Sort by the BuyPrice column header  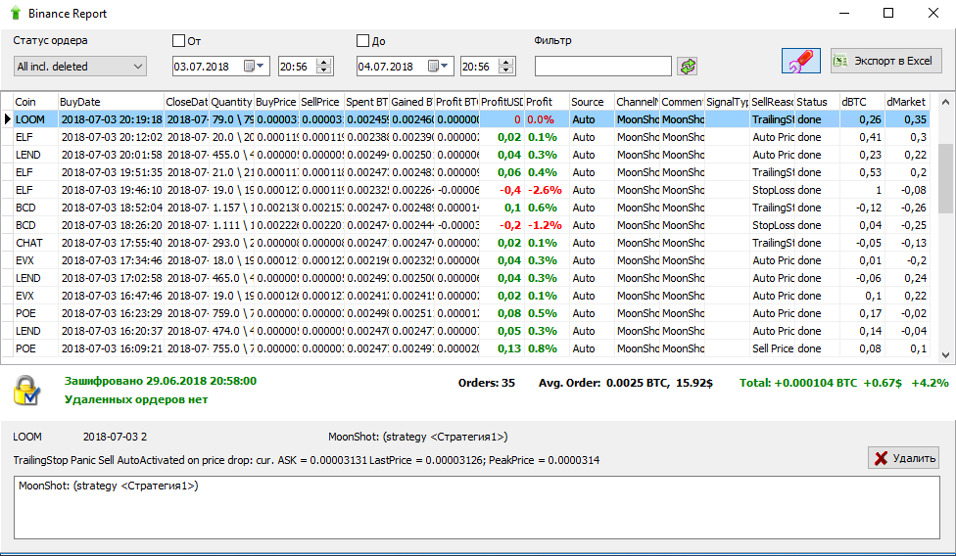pos(276,102)
